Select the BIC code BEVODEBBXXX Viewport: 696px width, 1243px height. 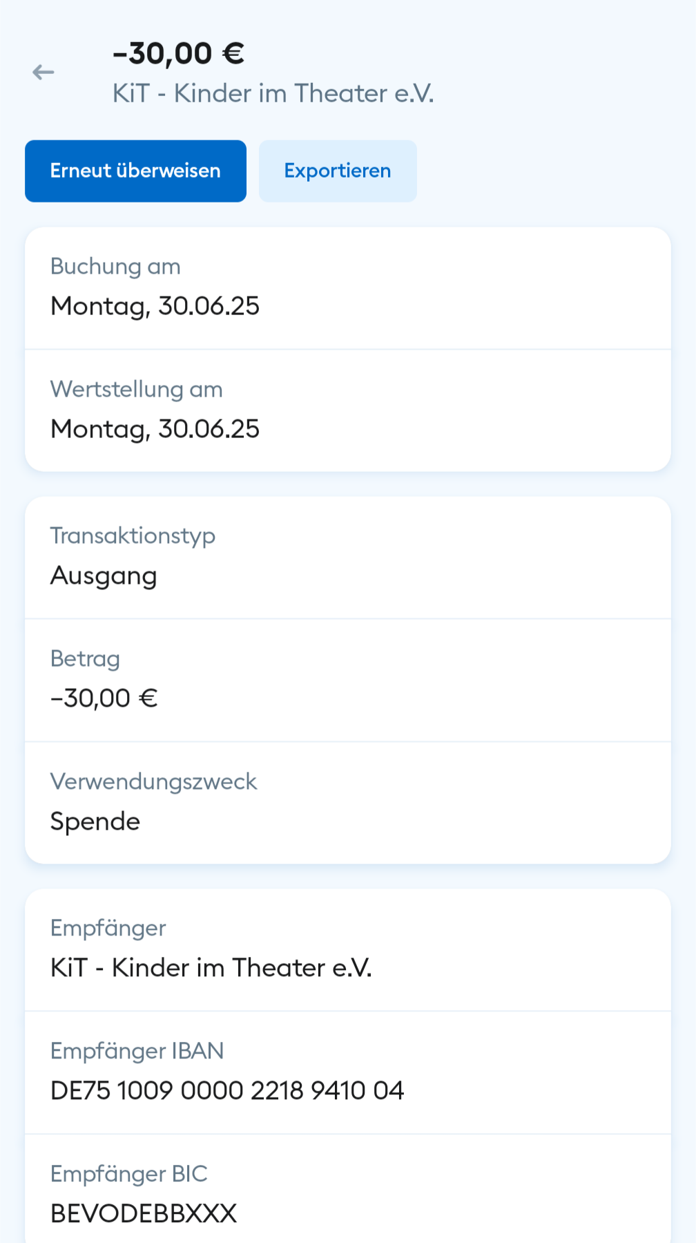pos(144,1214)
